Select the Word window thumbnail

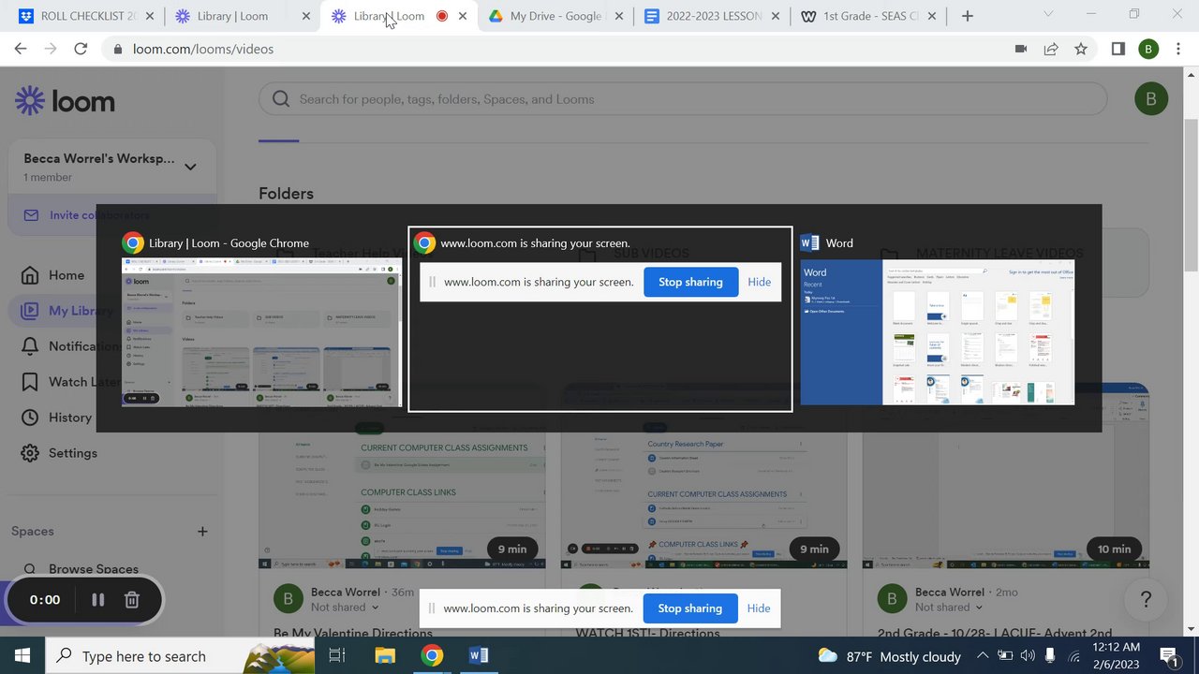point(937,319)
